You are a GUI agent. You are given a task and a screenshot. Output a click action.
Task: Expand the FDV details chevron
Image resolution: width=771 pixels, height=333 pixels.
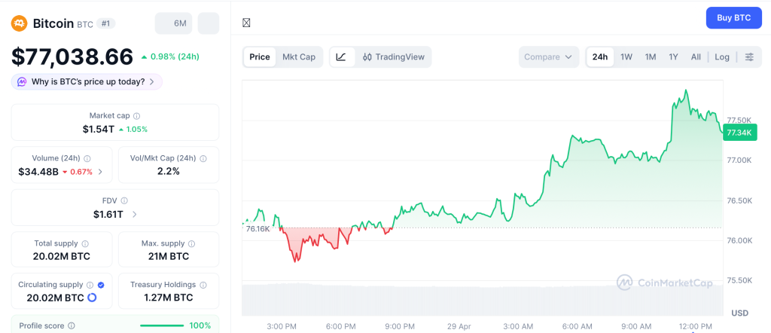tap(134, 214)
